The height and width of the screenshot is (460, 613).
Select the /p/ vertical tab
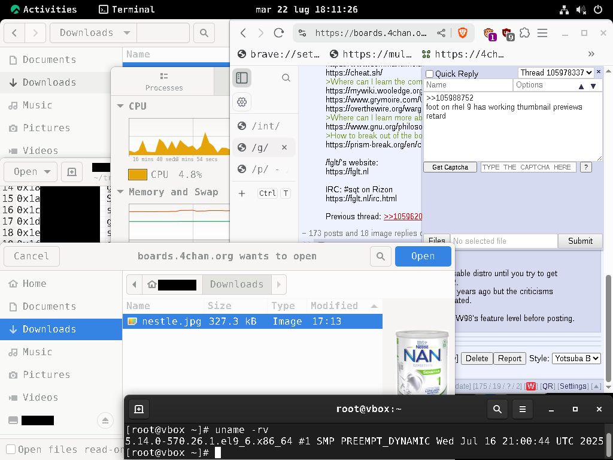pos(264,169)
